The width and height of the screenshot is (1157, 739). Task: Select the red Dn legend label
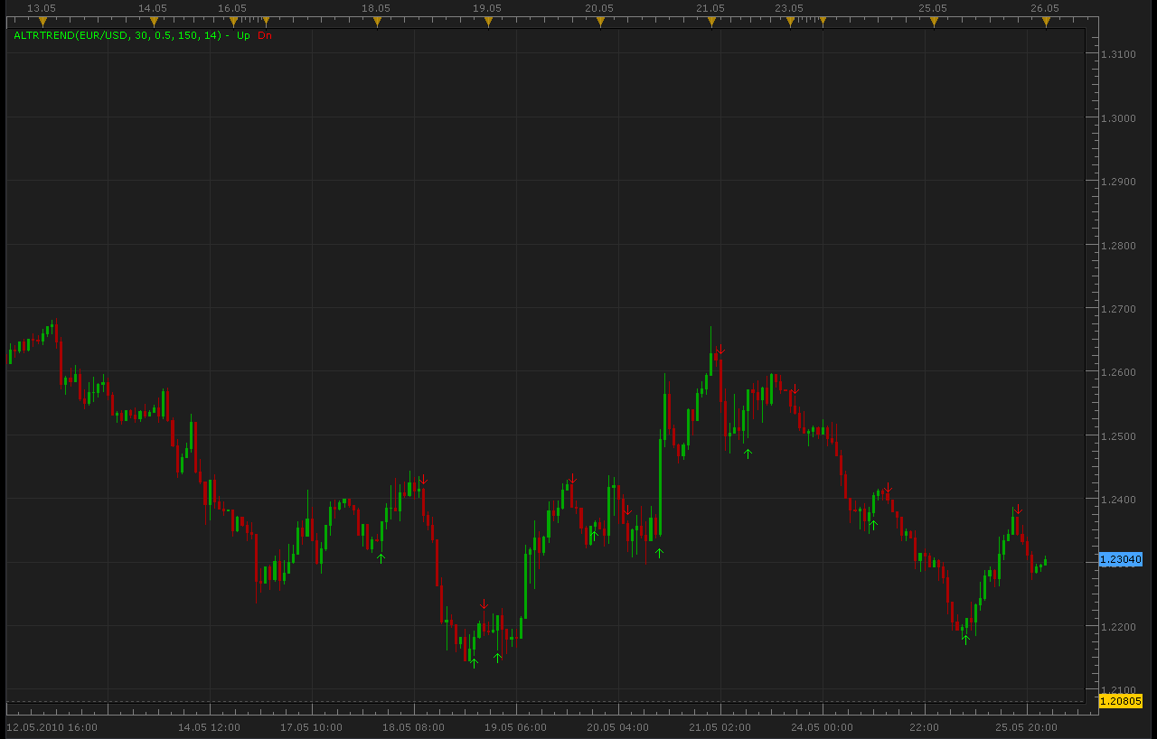(x=264, y=35)
